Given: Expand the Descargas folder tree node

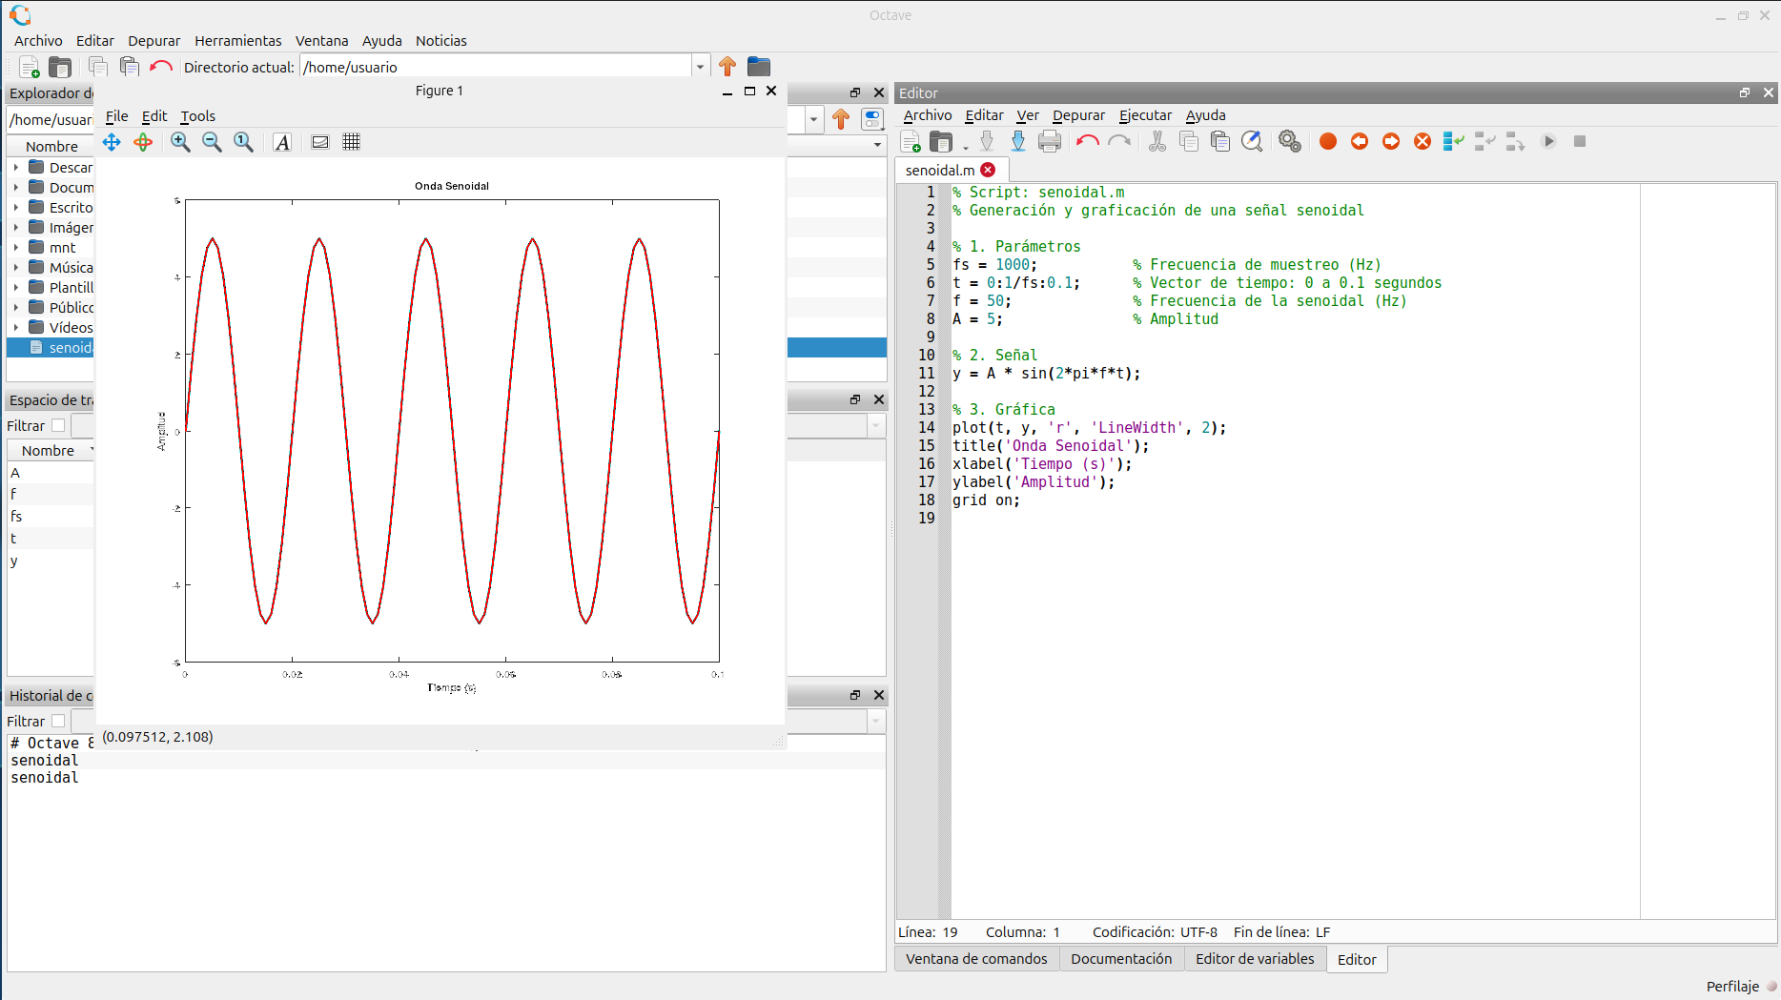Looking at the screenshot, I should [16, 168].
